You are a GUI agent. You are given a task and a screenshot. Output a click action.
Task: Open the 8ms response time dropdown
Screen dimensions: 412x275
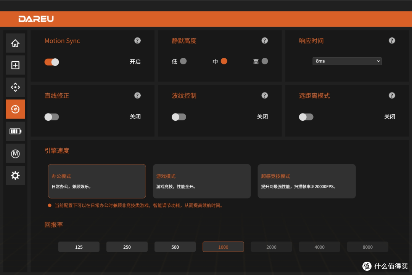point(347,61)
